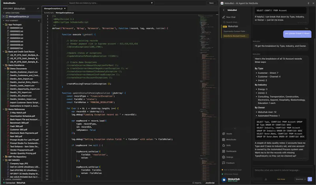Image resolution: width=316 pixels, height=185 pixels.
Task: Click the small chevron above Assets
Action: tap(235, 128)
